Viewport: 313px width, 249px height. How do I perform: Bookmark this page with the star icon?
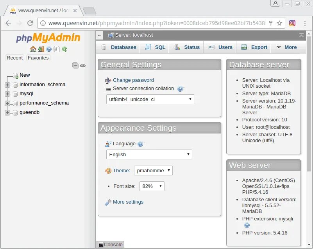tap(279, 23)
